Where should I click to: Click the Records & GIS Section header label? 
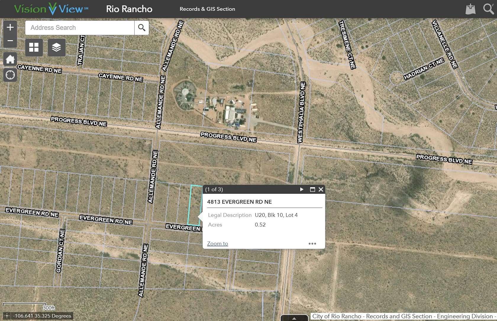[x=207, y=9]
